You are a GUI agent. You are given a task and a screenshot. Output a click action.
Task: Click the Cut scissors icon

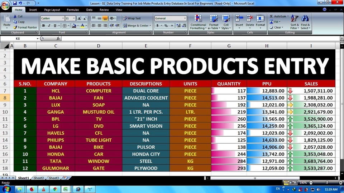click(x=15, y=16)
